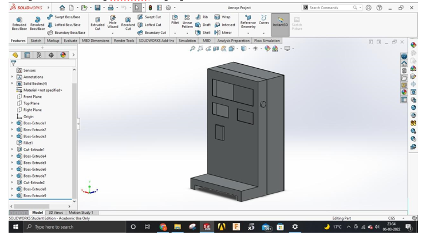Open the Options gear in the top toolbar
This screenshot has width=430, height=239.
168,7
